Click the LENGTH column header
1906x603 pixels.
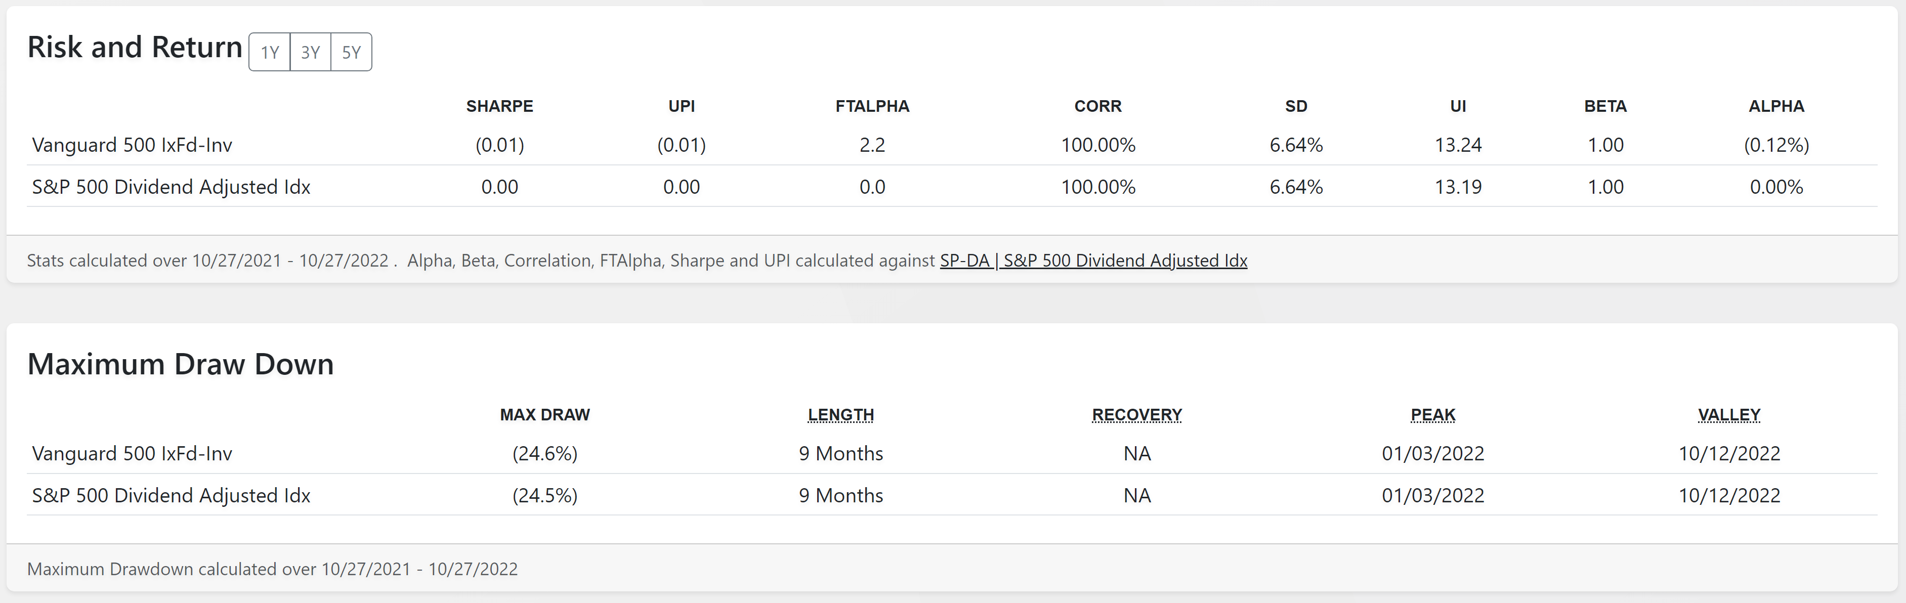point(840,415)
